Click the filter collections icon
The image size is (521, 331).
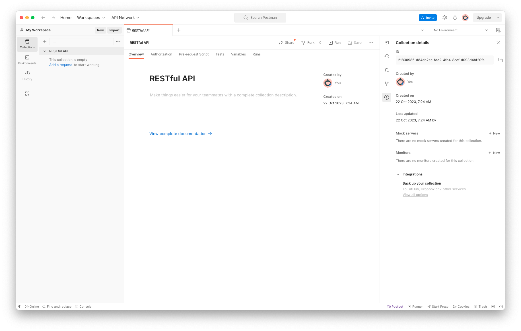55,42
